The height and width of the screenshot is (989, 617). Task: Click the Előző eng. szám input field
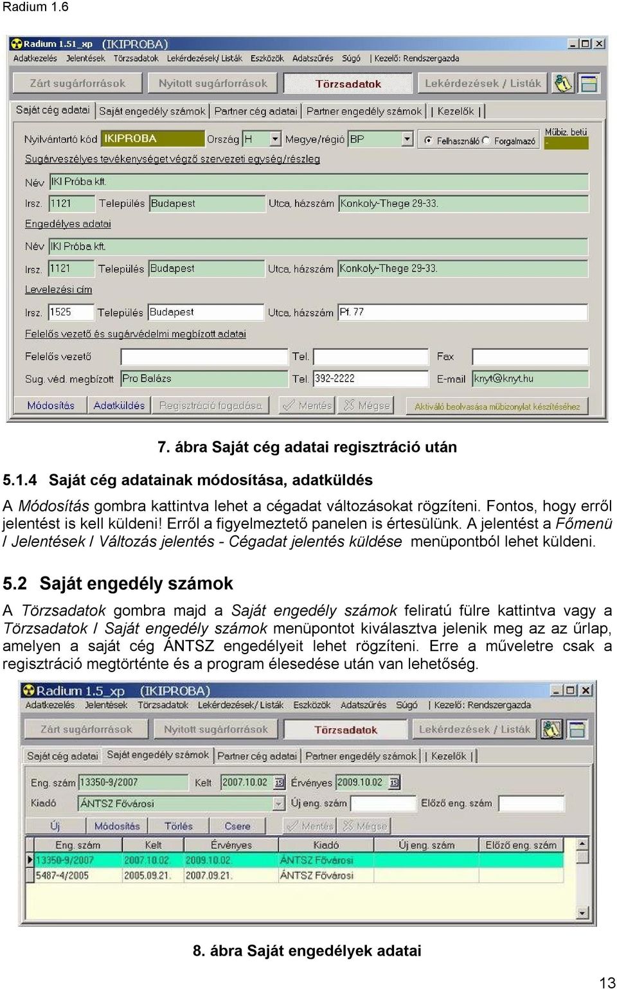pos(532,803)
